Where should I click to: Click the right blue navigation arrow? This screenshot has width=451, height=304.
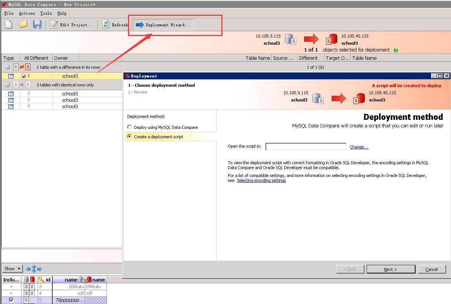(x=40, y=269)
